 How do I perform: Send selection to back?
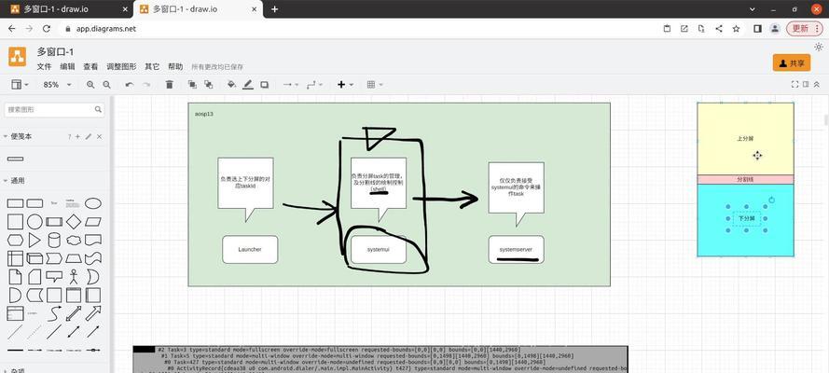tap(208, 85)
